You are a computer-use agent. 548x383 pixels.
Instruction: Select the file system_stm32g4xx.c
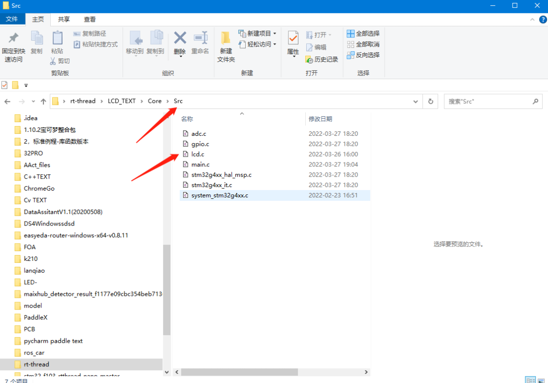click(275, 195)
